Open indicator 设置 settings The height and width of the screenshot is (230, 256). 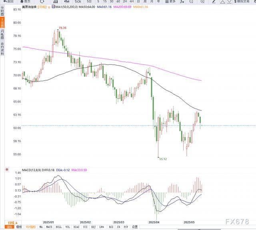pos(135,227)
